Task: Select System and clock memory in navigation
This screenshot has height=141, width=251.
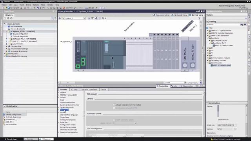Action: tap(70, 105)
